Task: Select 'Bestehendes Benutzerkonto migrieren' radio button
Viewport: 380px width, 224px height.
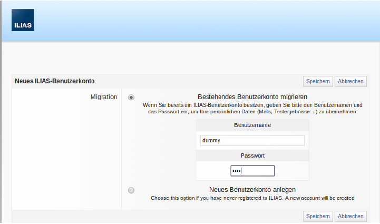Action: point(131,98)
